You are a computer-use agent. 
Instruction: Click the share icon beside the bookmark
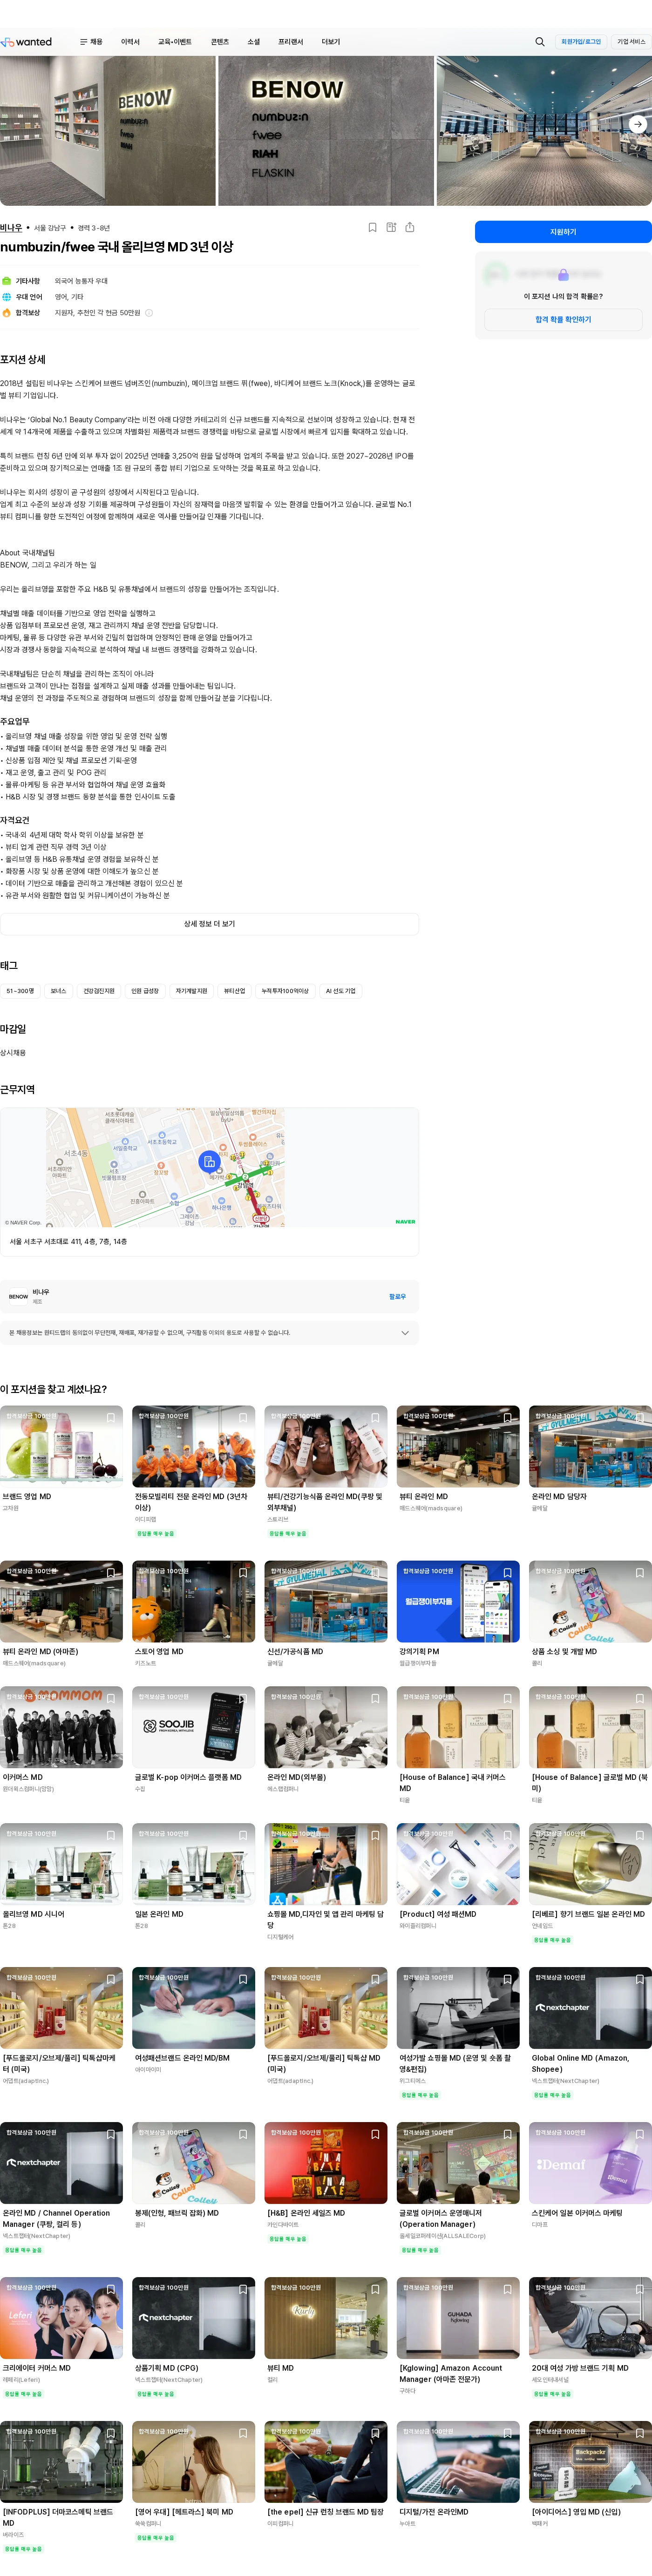[x=410, y=228]
